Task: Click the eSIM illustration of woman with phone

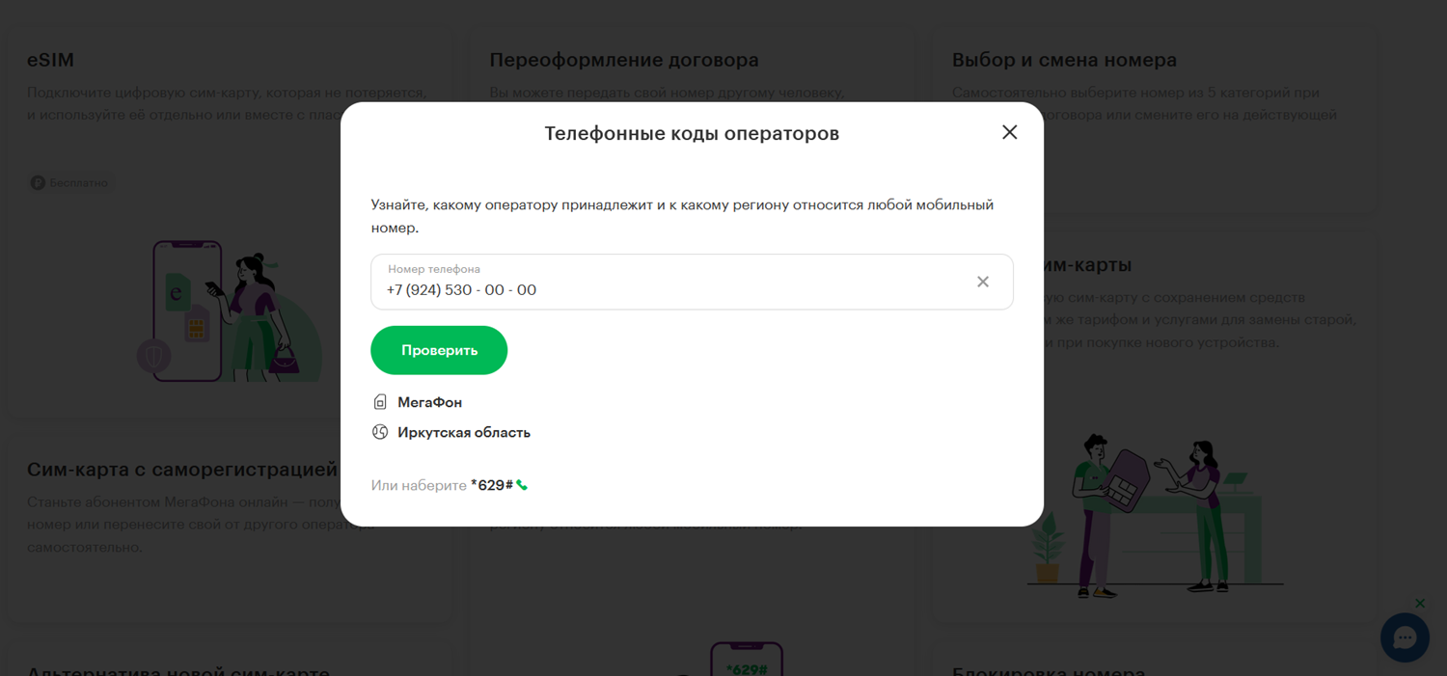Action: tap(229, 311)
